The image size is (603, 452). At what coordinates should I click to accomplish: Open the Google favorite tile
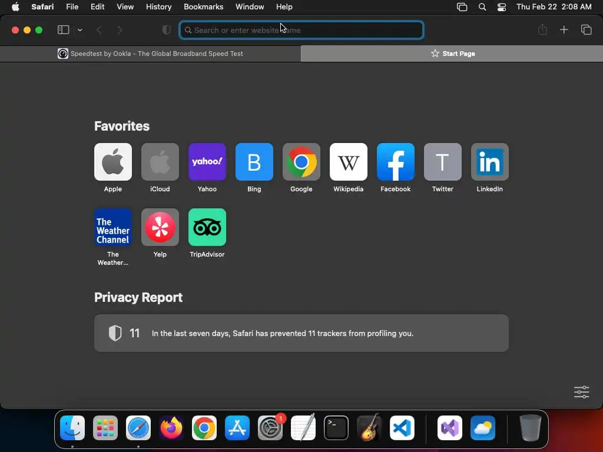click(x=301, y=162)
